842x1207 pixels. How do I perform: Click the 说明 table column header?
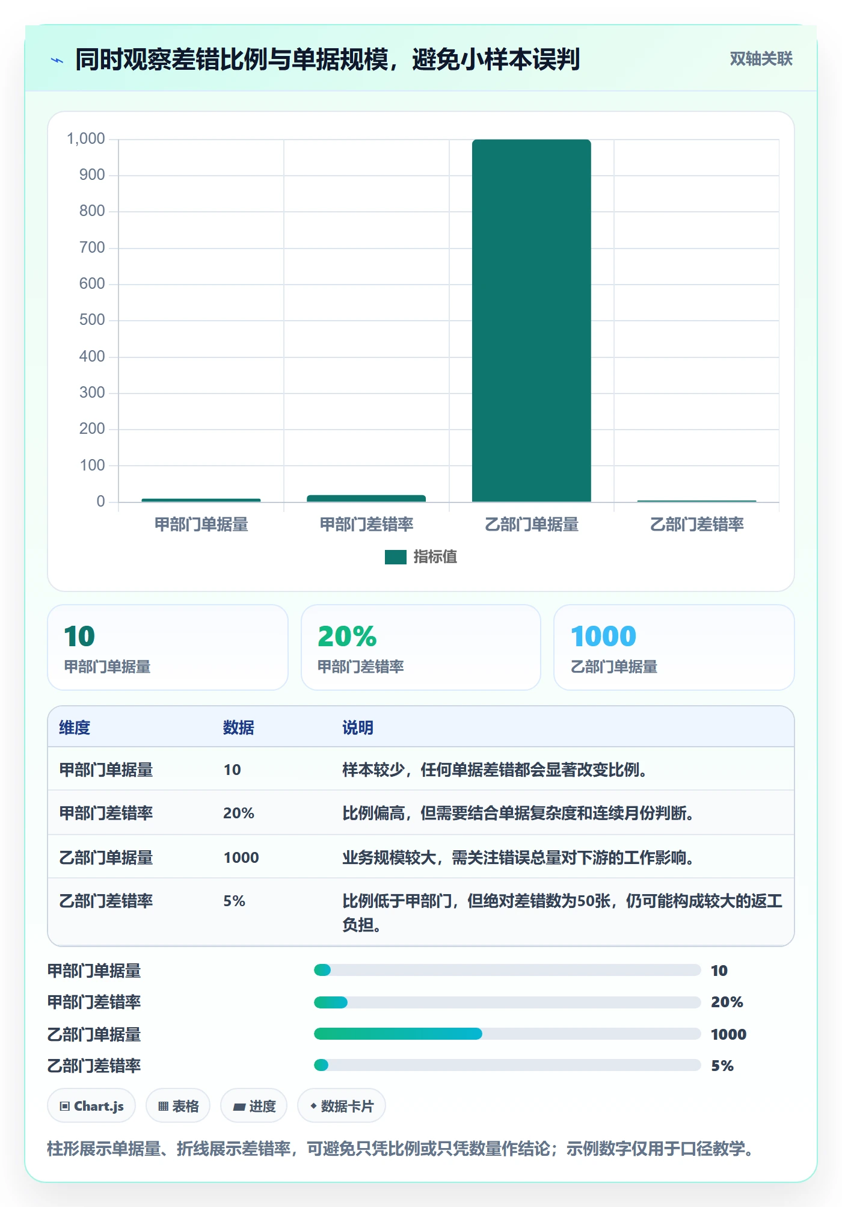pos(358,727)
